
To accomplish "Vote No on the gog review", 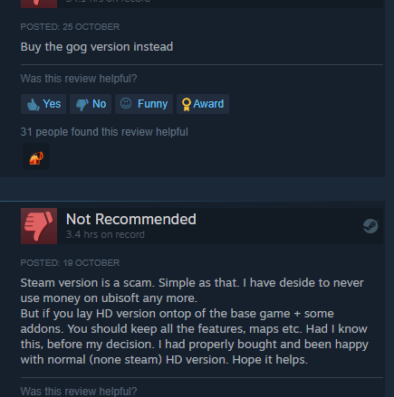I will tap(91, 104).
